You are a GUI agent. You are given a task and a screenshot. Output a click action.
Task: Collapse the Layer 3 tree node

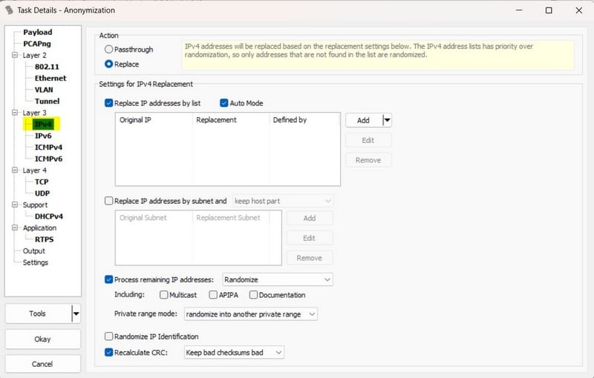15,113
